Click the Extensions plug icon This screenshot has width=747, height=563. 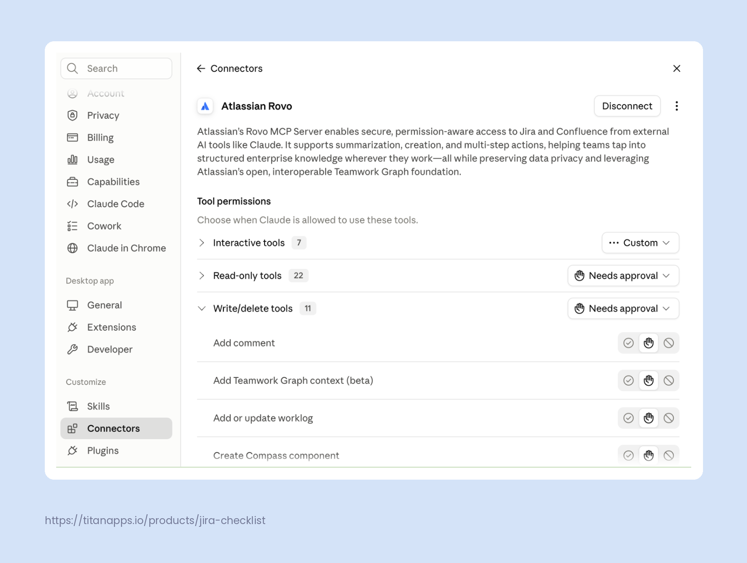pyautogui.click(x=72, y=327)
